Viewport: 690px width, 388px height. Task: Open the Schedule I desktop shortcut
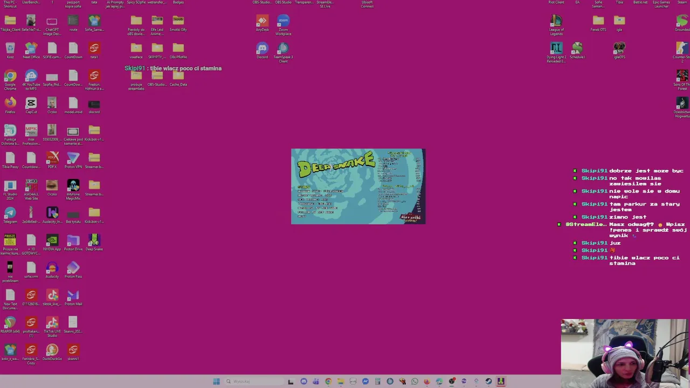[577, 51]
